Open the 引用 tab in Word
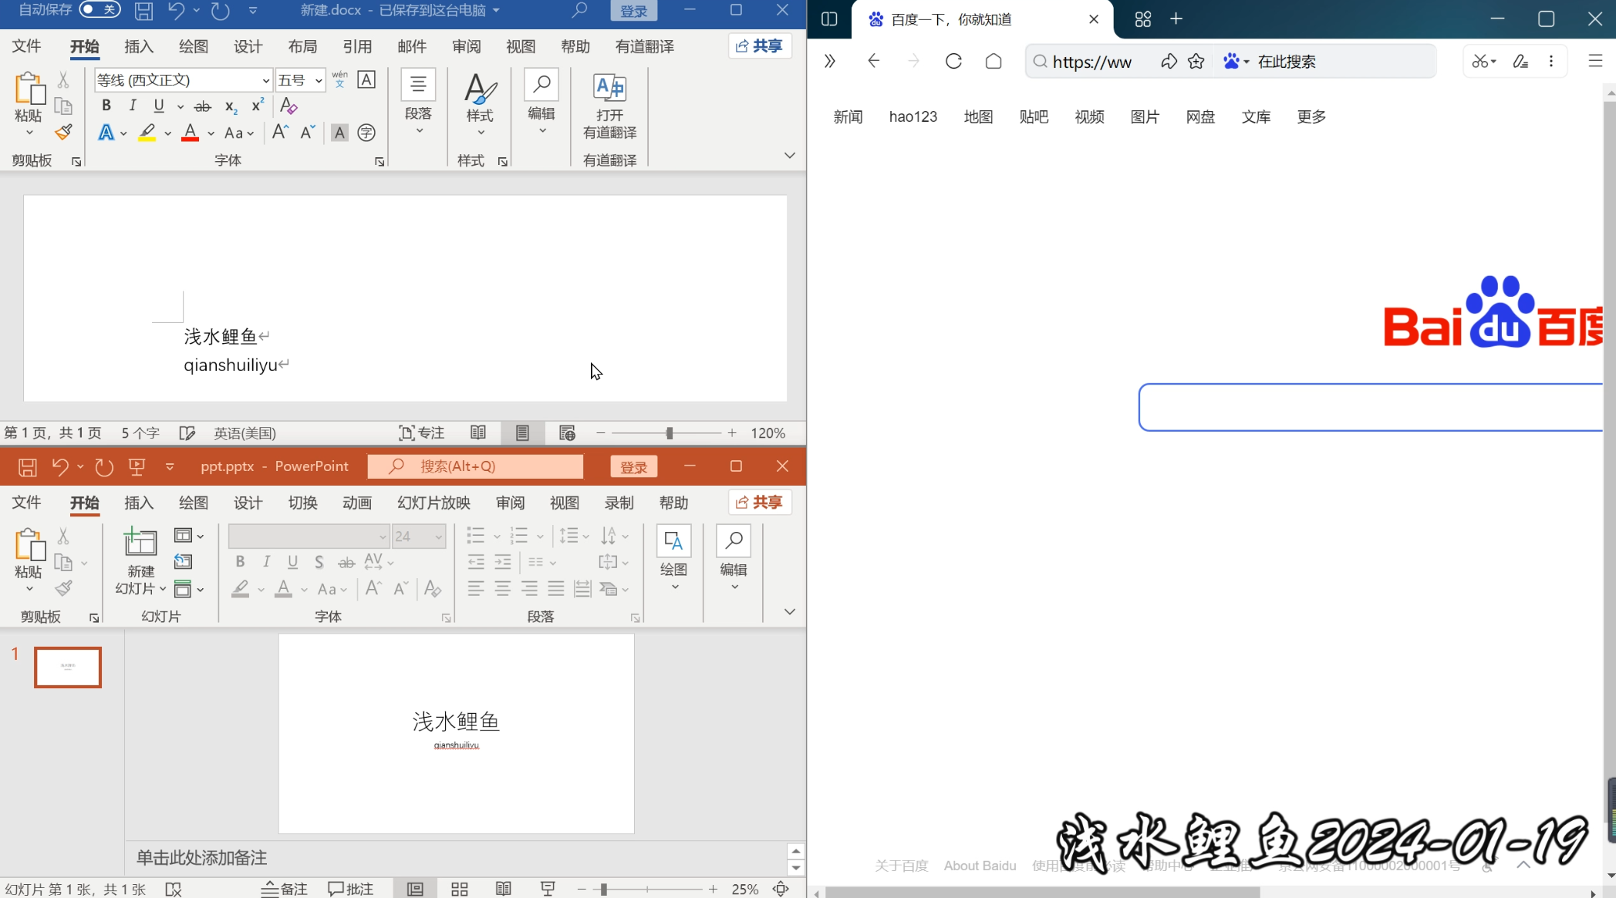This screenshot has height=898, width=1616. (357, 47)
